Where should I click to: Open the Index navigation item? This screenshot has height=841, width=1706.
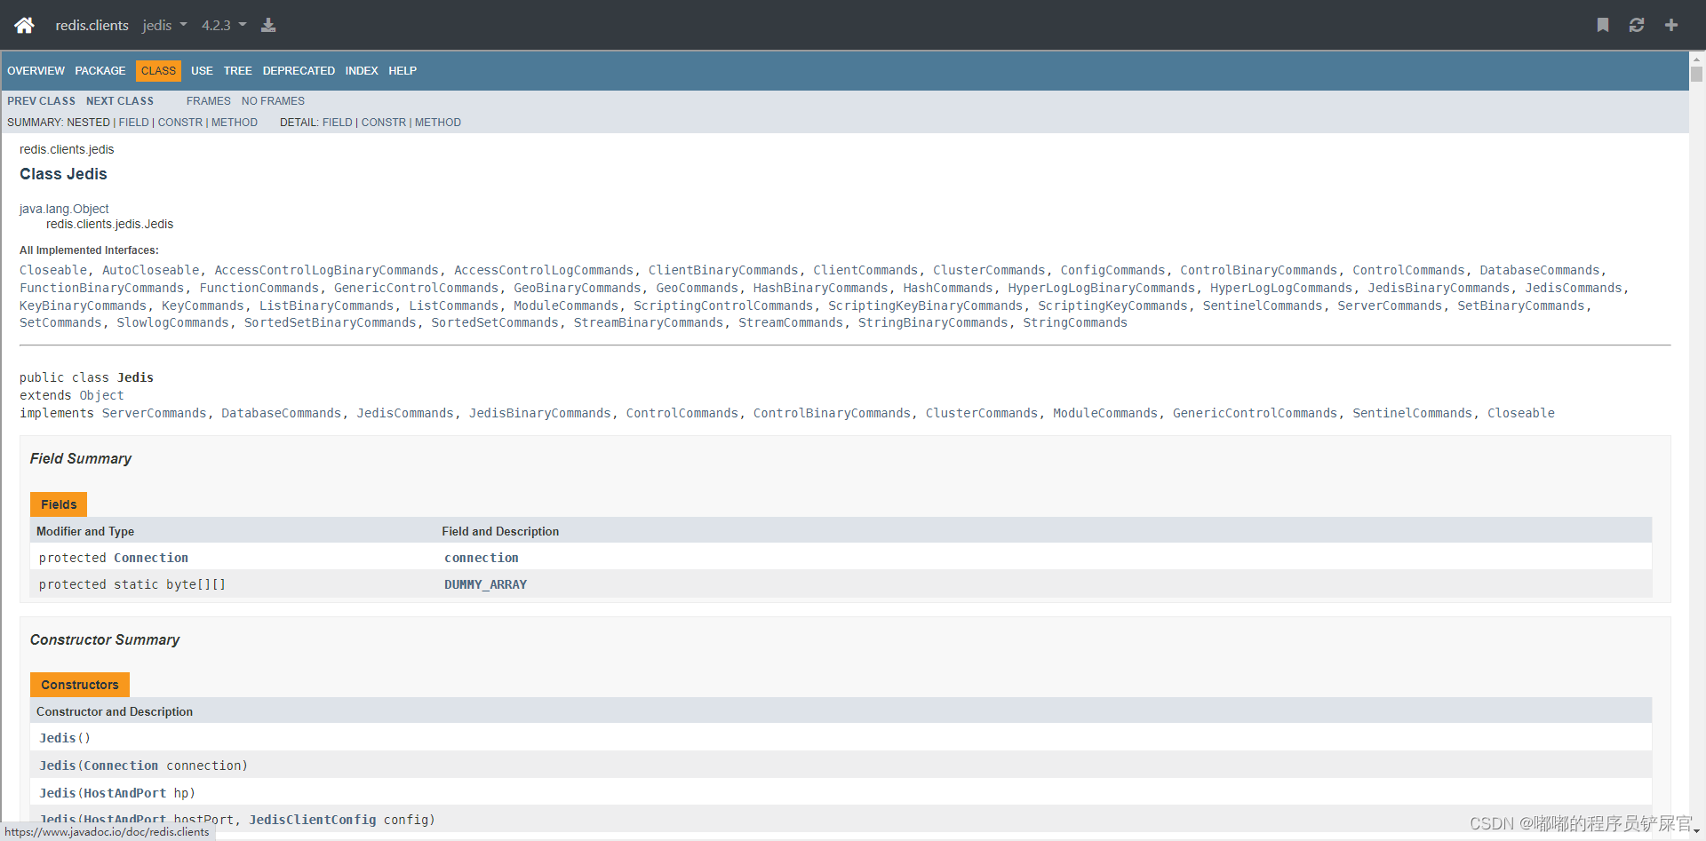point(362,71)
